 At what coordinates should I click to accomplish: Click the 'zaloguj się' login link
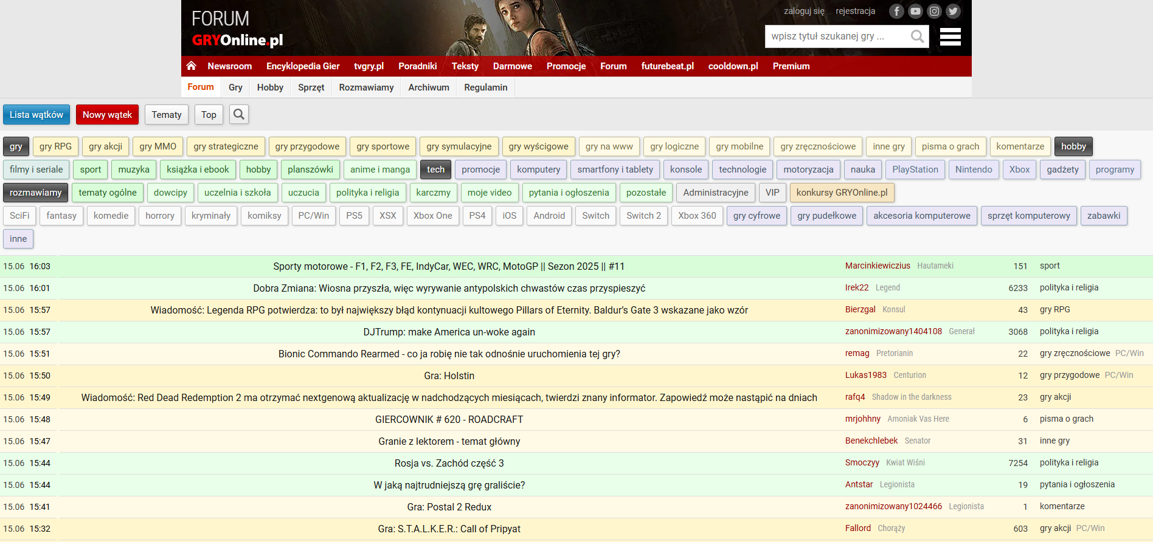(804, 11)
